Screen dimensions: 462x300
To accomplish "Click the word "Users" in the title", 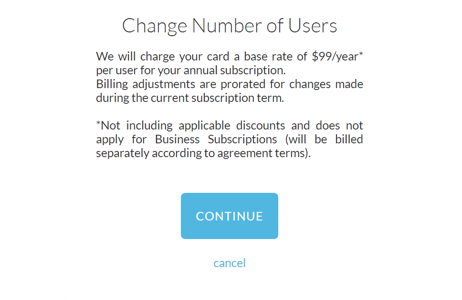I will [313, 26].
